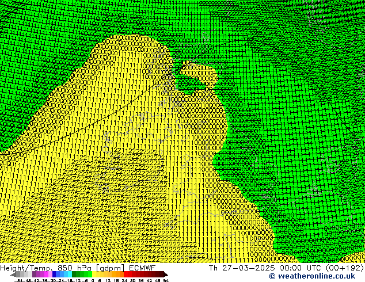Click the date '27-03-2025' in caption
This screenshot has width=365, height=282.
coord(248,268)
